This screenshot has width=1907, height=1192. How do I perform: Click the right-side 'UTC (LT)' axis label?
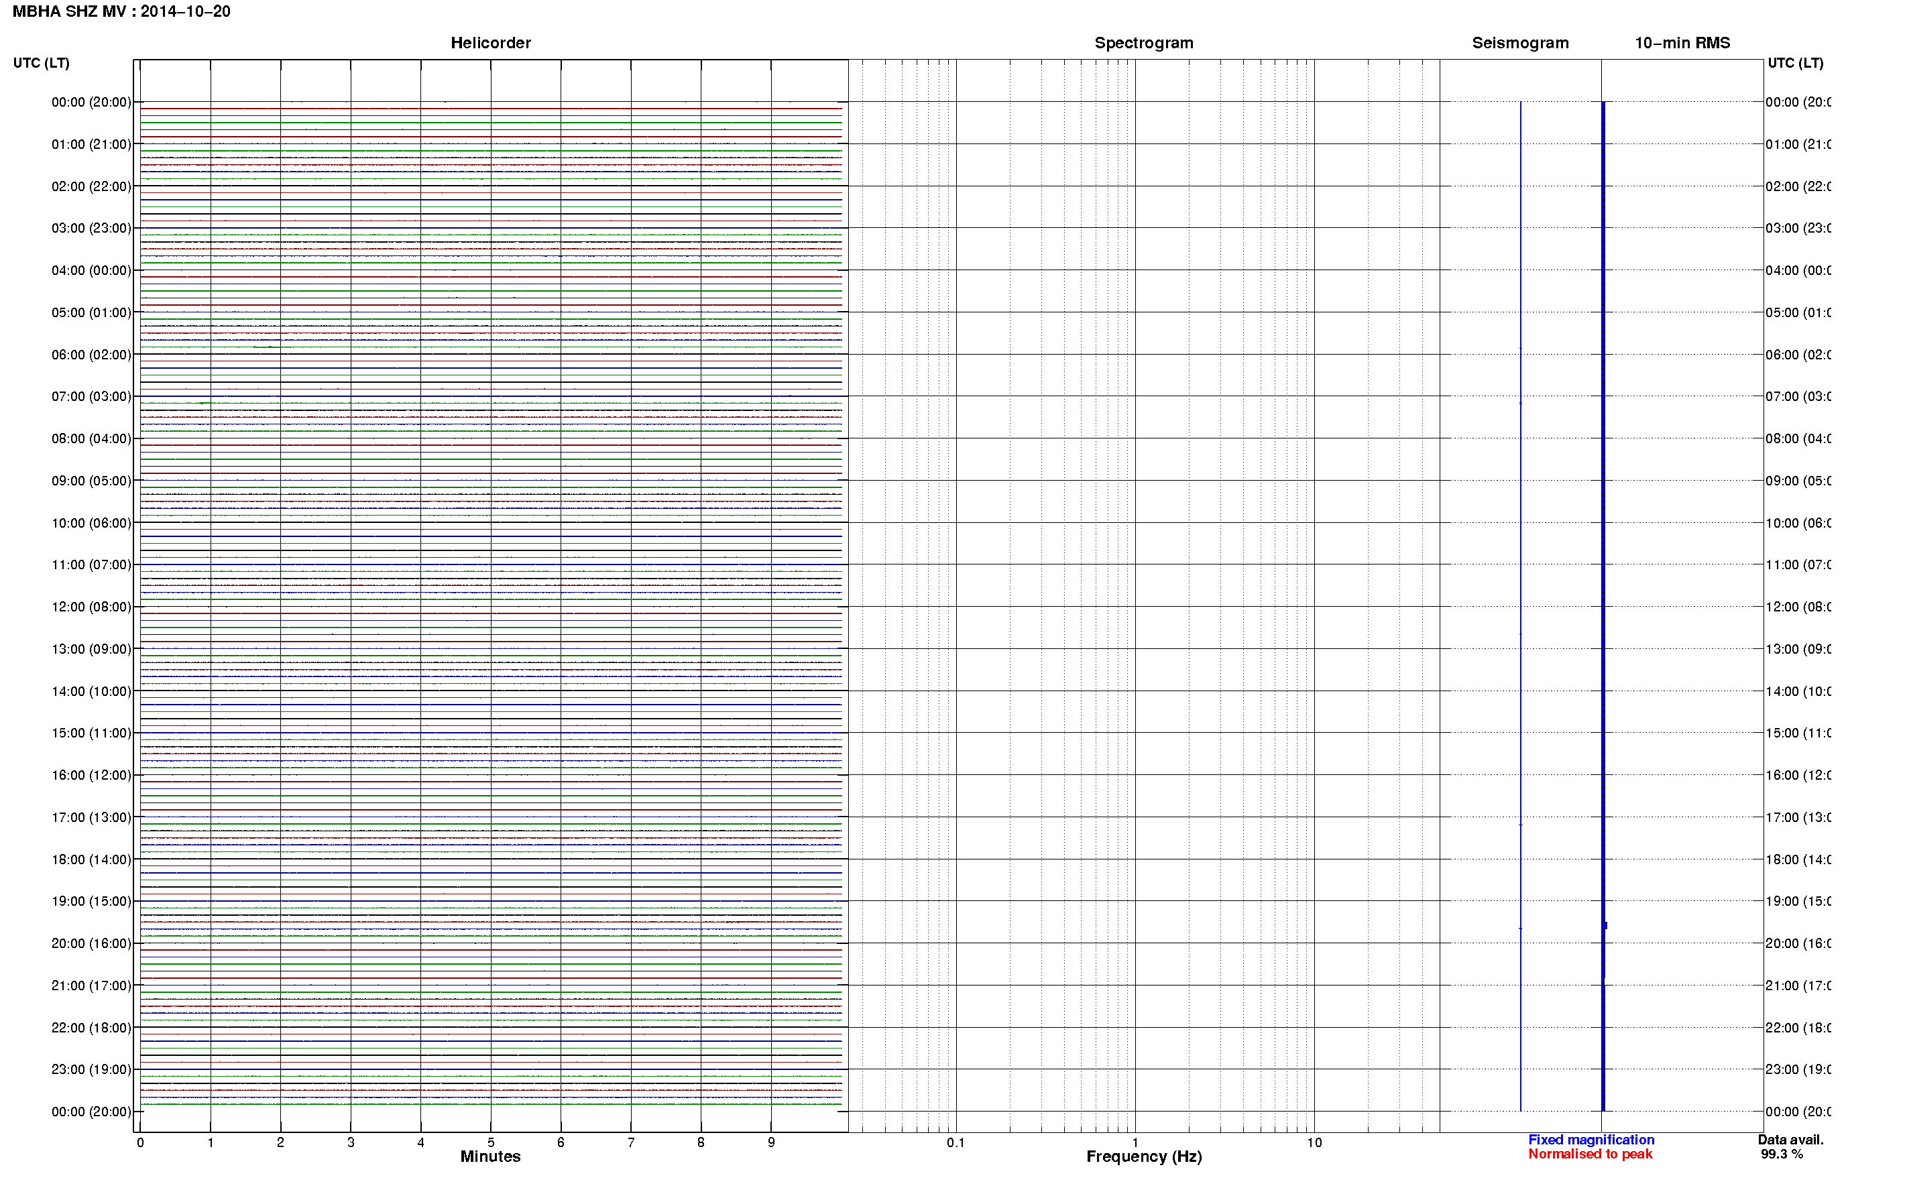coord(1795,63)
